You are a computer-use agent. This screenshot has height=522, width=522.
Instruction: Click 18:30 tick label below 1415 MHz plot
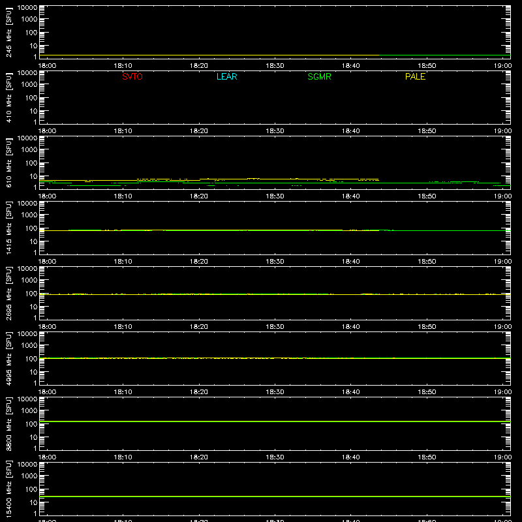[x=275, y=262]
